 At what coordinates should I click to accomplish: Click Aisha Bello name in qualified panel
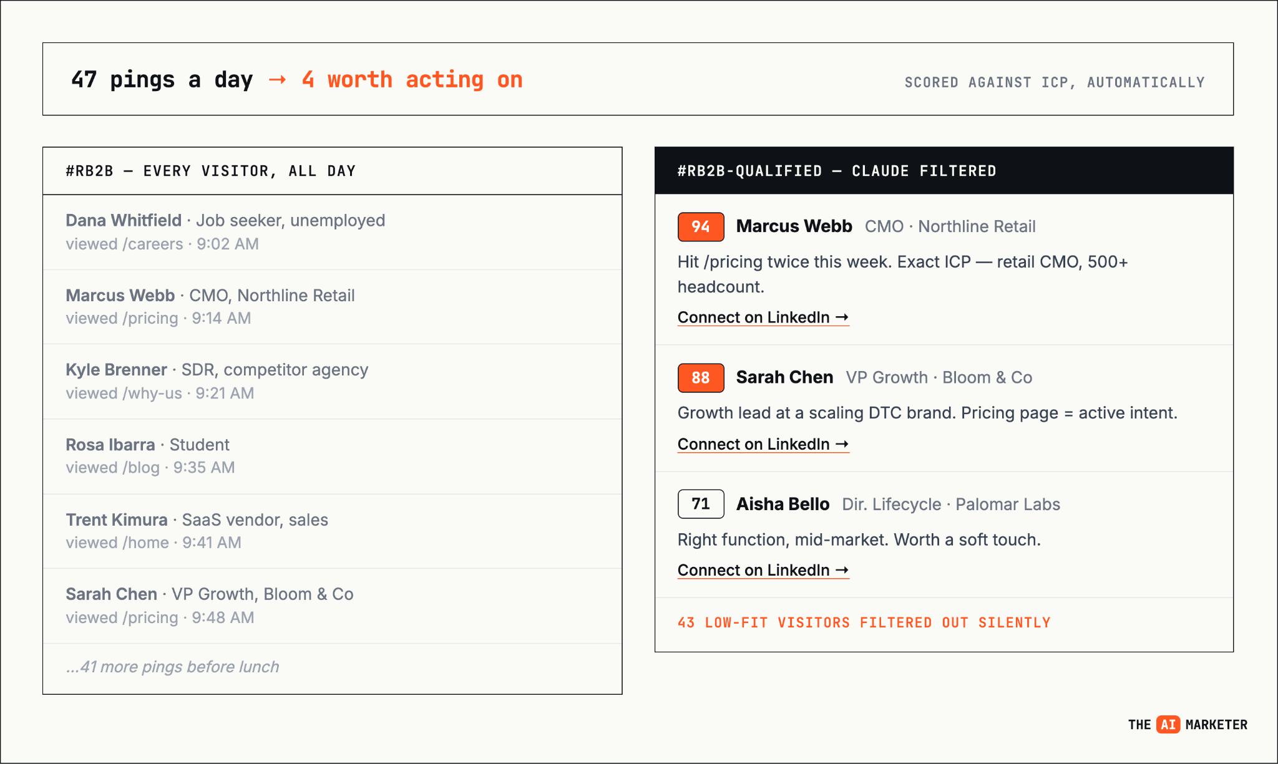783,504
